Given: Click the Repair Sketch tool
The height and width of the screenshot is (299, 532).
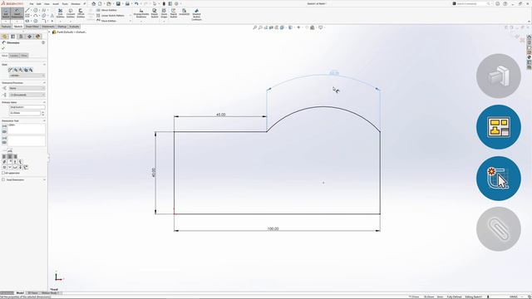Looking at the screenshot, I should point(155,13).
